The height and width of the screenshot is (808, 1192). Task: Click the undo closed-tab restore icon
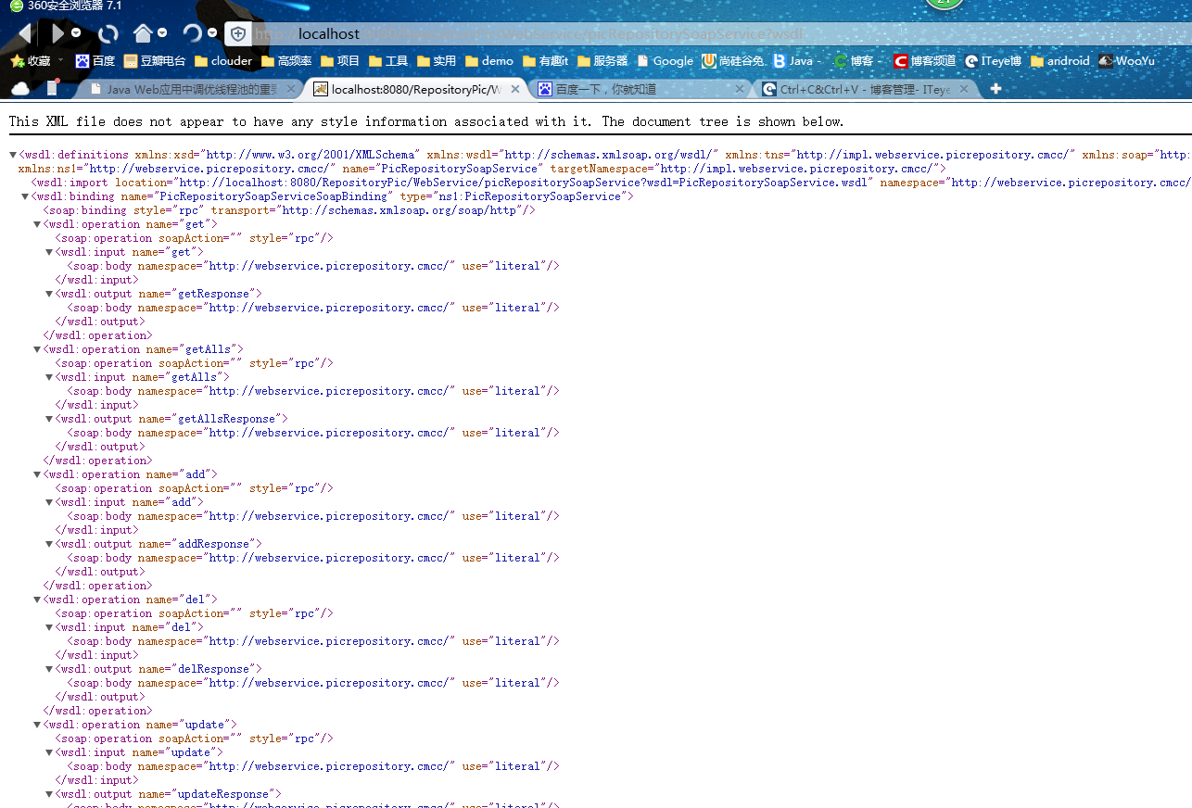pyautogui.click(x=193, y=33)
